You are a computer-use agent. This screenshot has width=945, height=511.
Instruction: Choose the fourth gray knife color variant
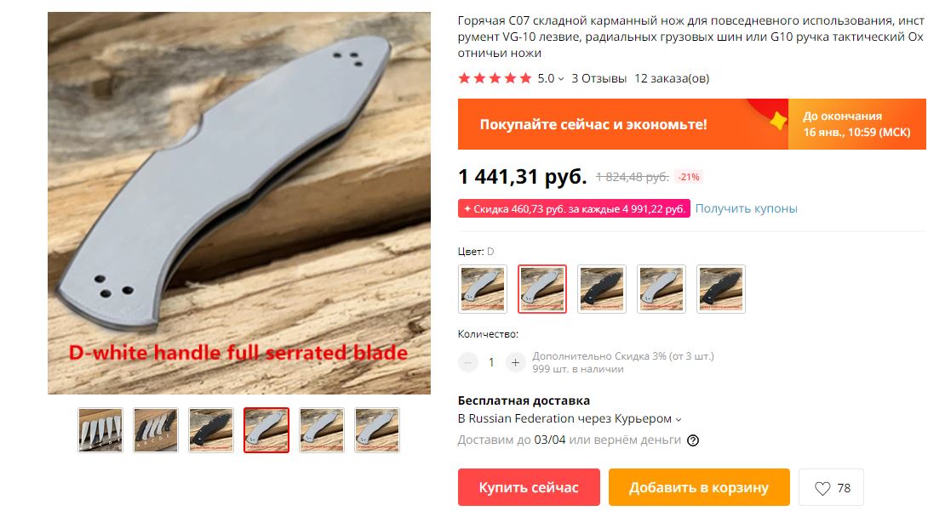661,289
